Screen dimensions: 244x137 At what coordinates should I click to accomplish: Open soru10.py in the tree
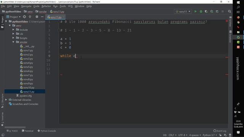pyautogui.click(x=27, y=88)
